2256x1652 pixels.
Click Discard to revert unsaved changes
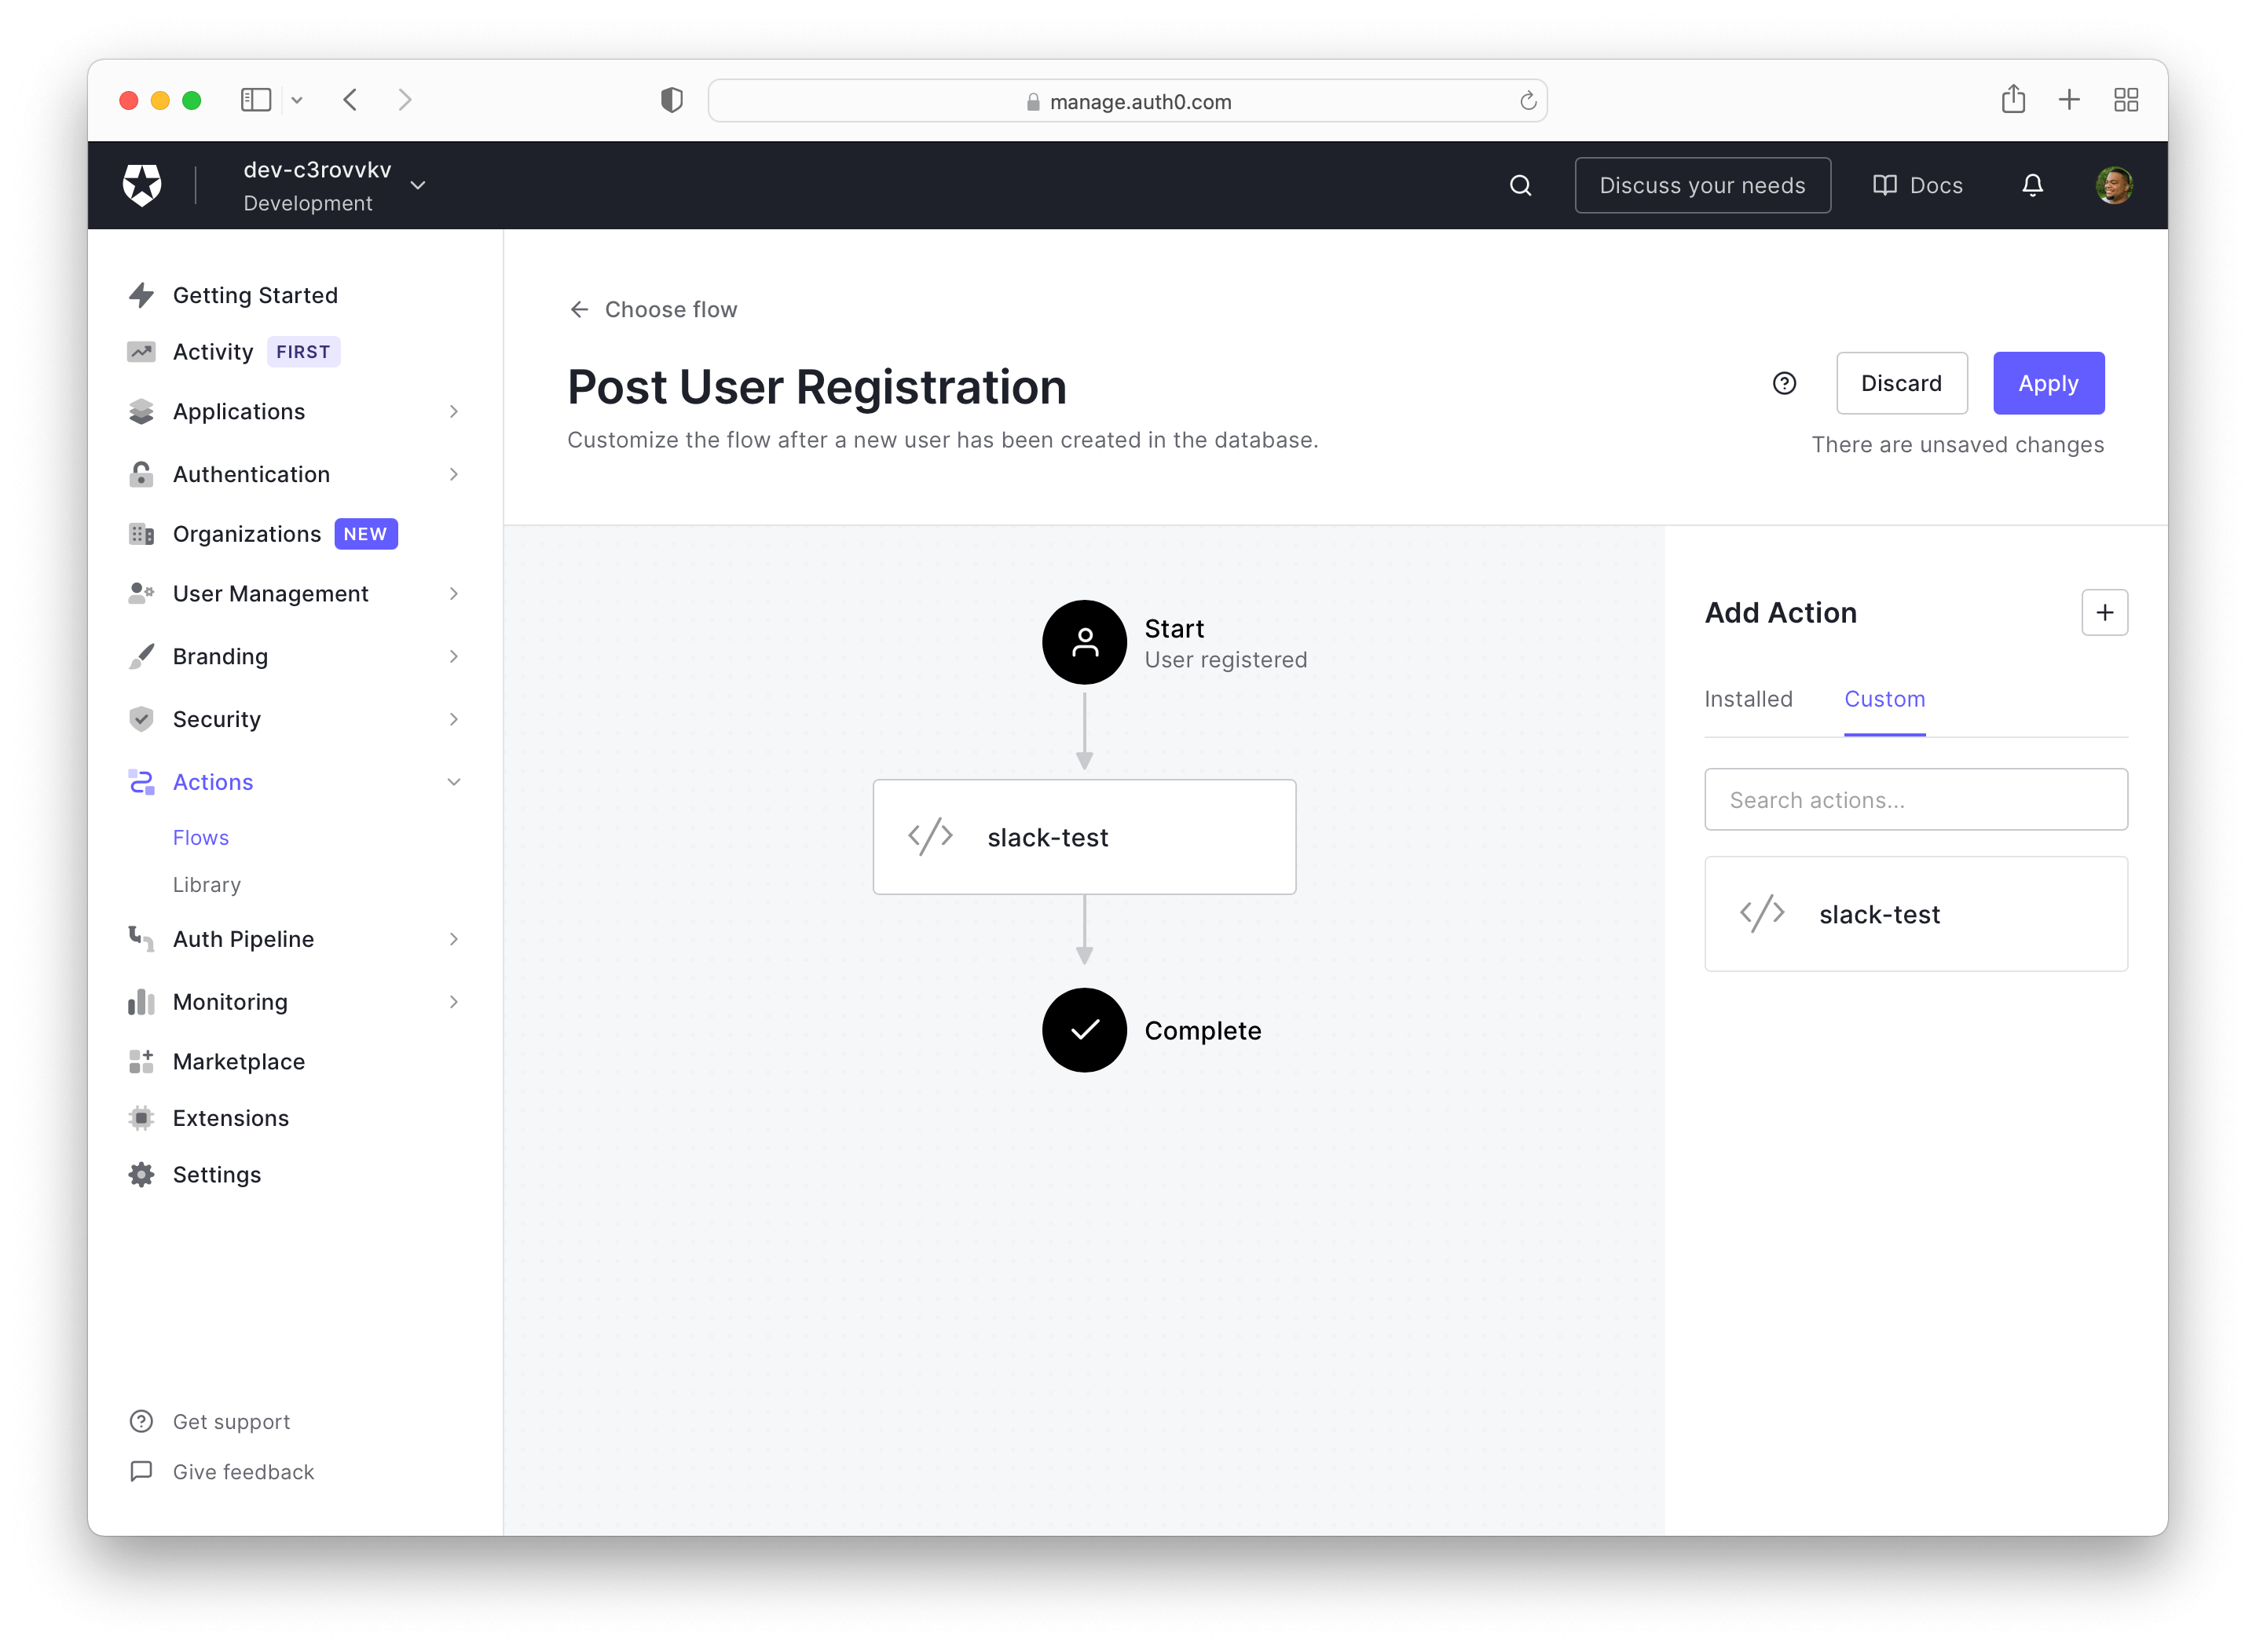pyautogui.click(x=1900, y=382)
